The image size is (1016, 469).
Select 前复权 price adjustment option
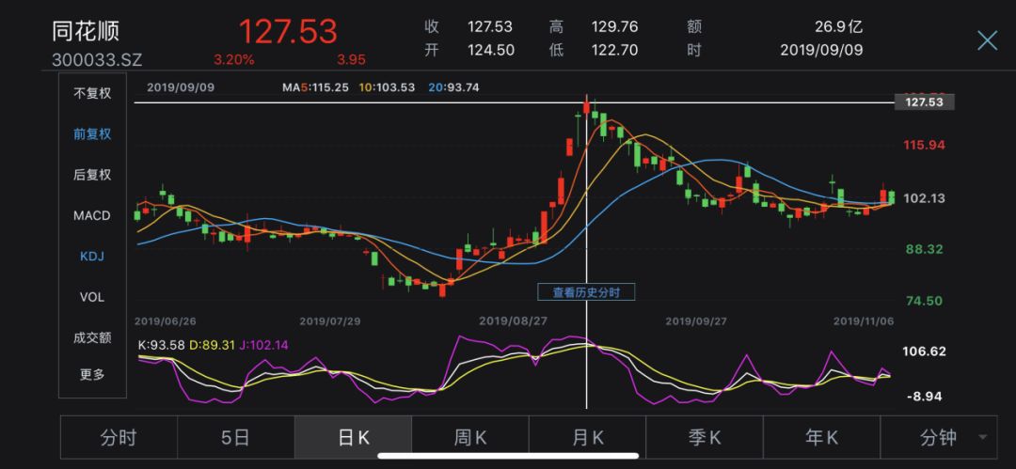tap(92, 134)
